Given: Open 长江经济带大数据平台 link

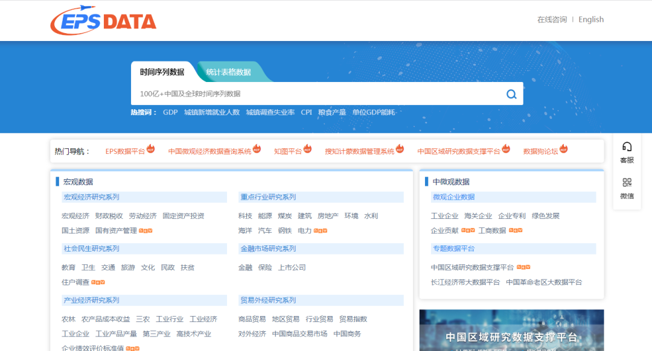Looking at the screenshot, I should tap(465, 282).
